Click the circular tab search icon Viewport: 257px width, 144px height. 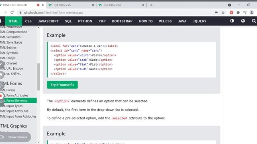coord(229,5)
